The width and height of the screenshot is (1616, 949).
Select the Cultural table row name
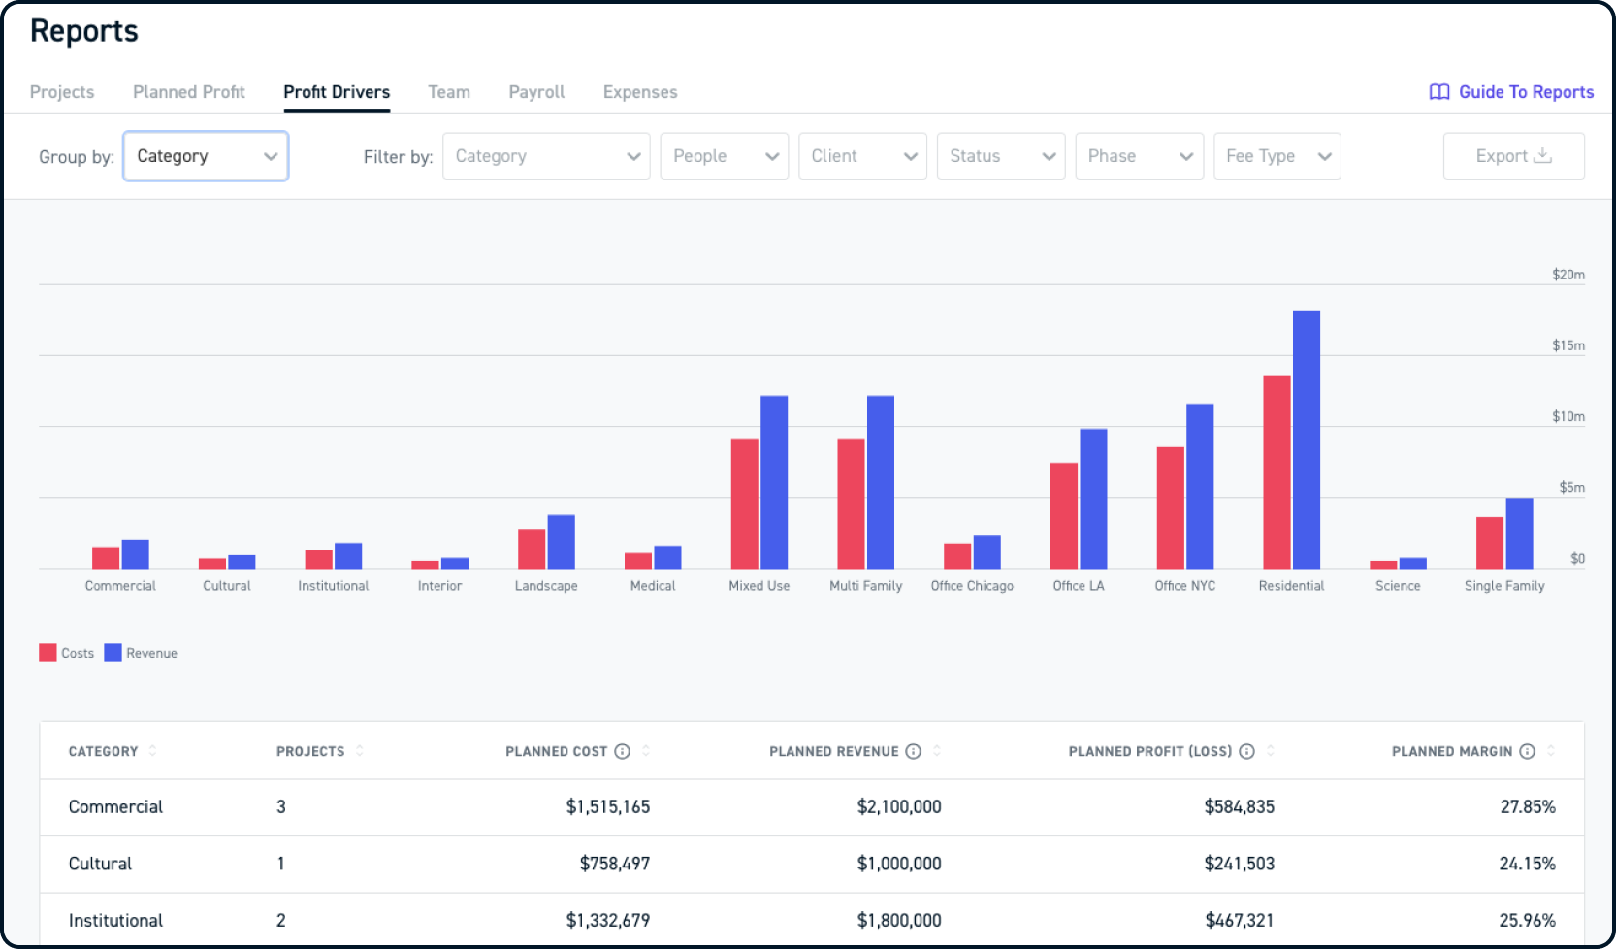tap(100, 864)
